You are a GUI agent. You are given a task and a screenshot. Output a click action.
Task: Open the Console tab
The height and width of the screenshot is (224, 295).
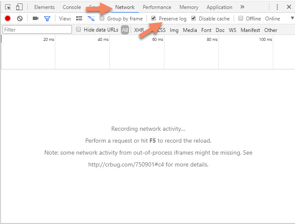click(72, 7)
